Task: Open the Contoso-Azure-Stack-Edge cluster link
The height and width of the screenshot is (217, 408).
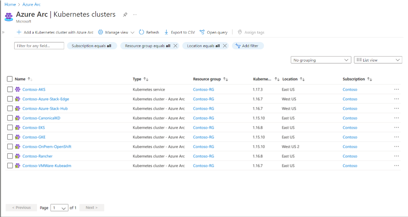Action: [x=46, y=99]
